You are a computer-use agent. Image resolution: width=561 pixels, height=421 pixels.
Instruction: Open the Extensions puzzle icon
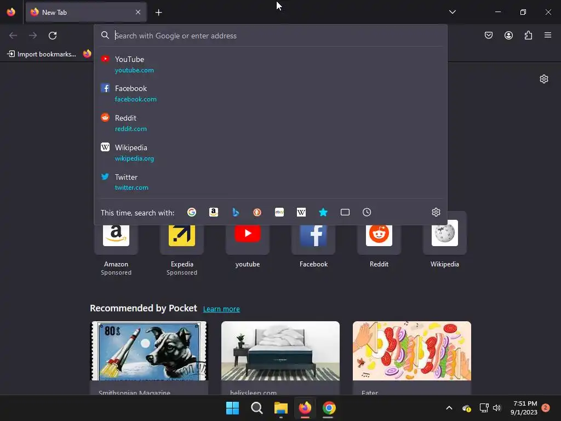(528, 35)
